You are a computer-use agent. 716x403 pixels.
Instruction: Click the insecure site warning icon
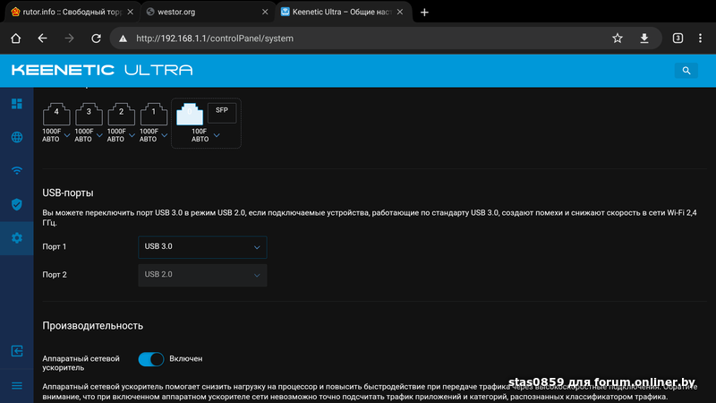click(123, 39)
